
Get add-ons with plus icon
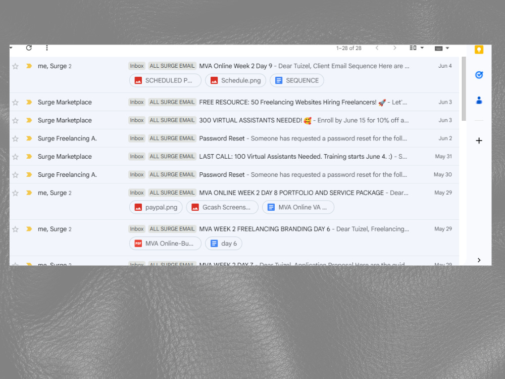(x=479, y=140)
